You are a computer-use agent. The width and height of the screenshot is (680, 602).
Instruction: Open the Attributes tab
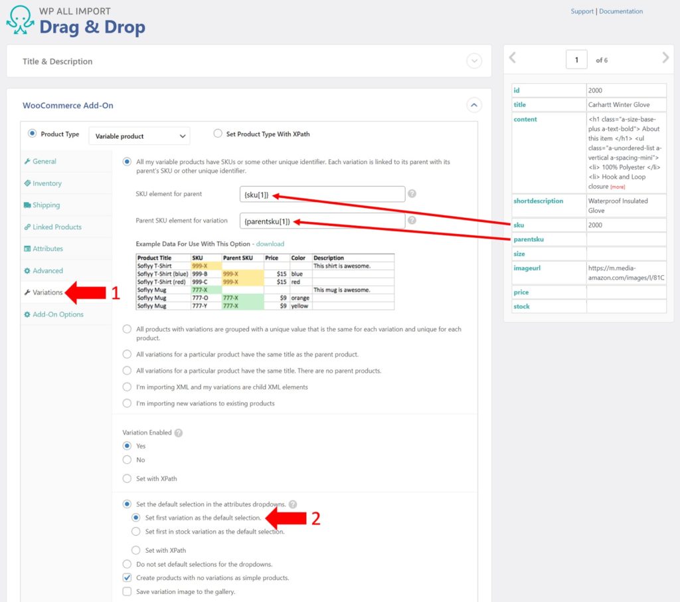pos(48,249)
